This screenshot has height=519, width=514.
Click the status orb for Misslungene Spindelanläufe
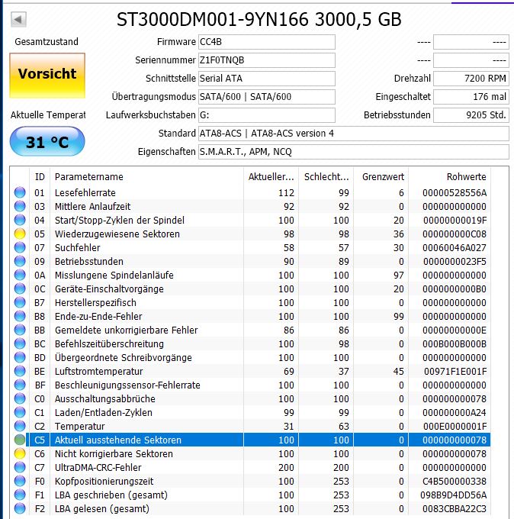pos(20,275)
